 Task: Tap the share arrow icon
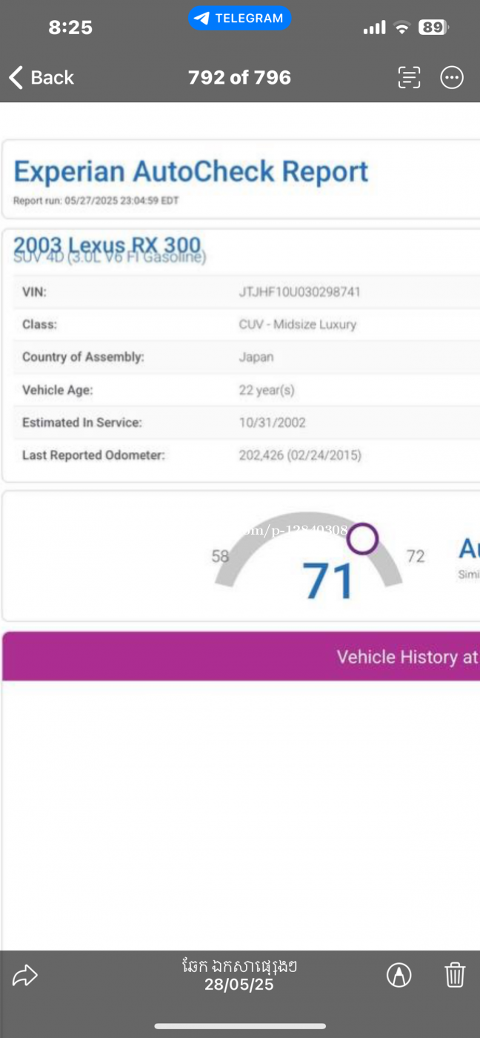25,975
